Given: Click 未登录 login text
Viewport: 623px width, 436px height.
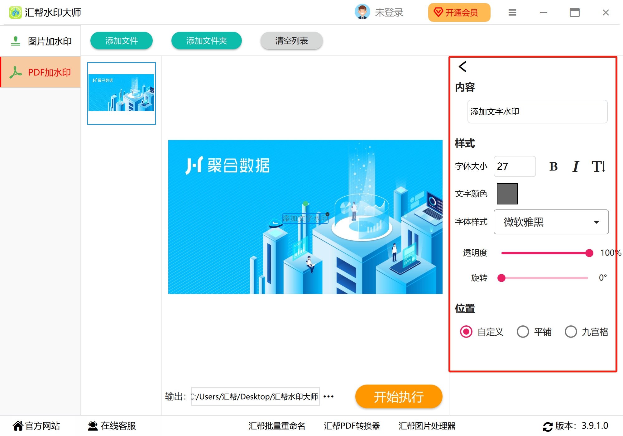Looking at the screenshot, I should tap(389, 12).
